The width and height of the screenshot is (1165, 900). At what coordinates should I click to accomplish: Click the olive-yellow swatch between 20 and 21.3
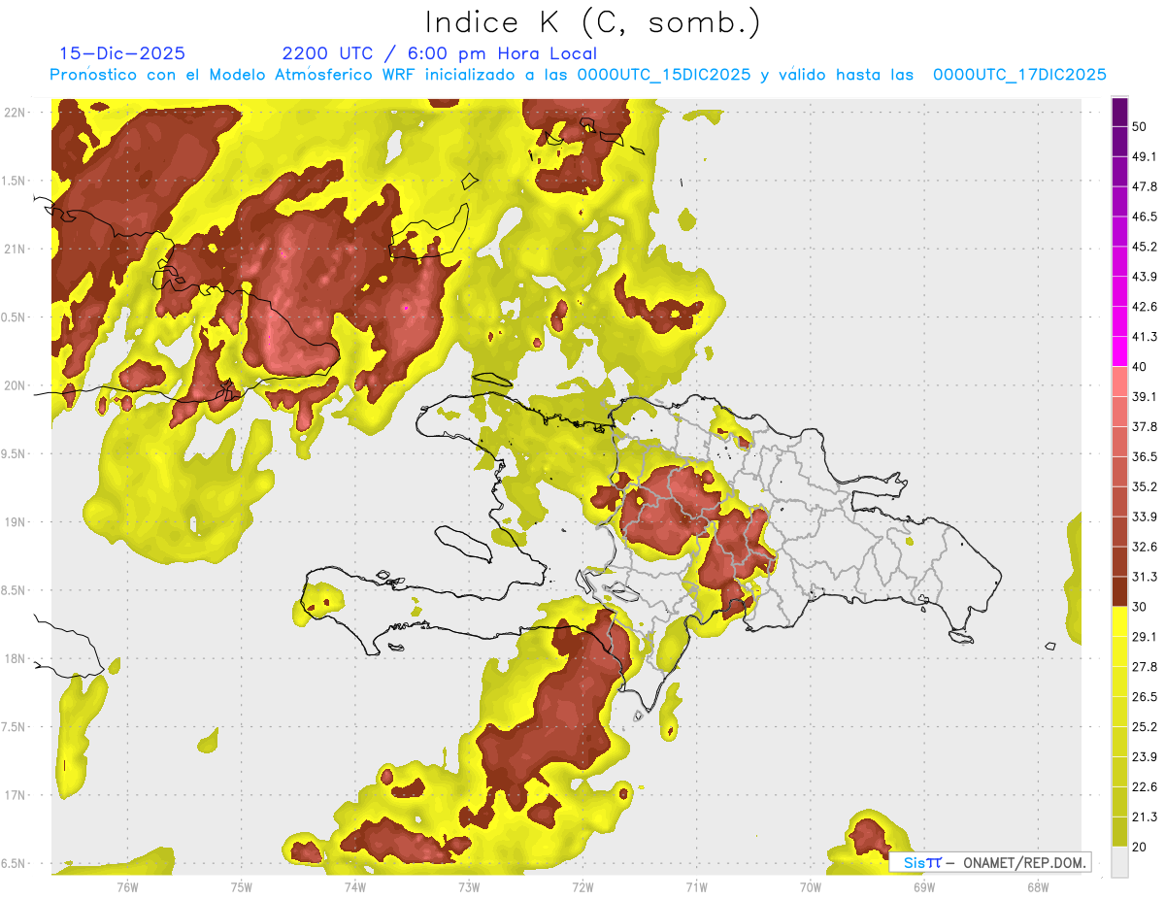pos(1119,831)
